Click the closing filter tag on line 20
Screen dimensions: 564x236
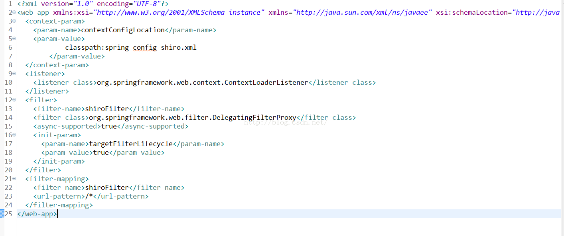point(43,170)
